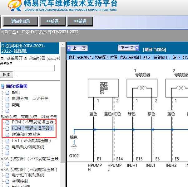This screenshot has width=188, height=187.
Task: Go back with <<后退 button
Action: [x=52, y=22]
